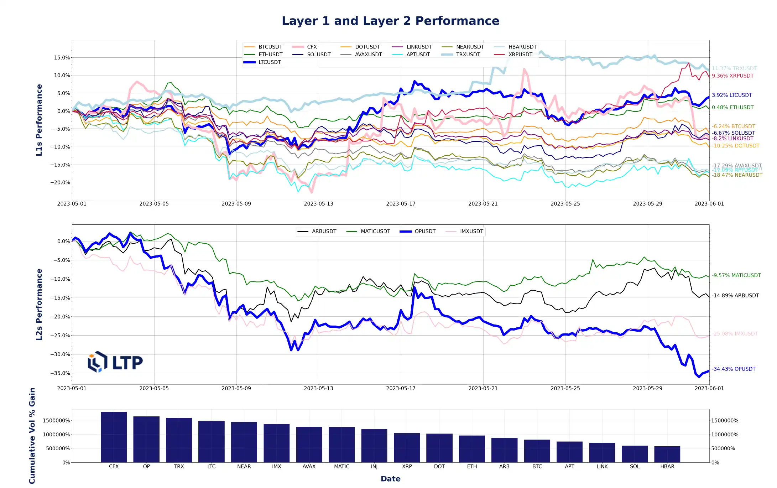Click DOTUSDT legend entry in L1 chart
The height and width of the screenshot is (488, 777).
pos(360,47)
